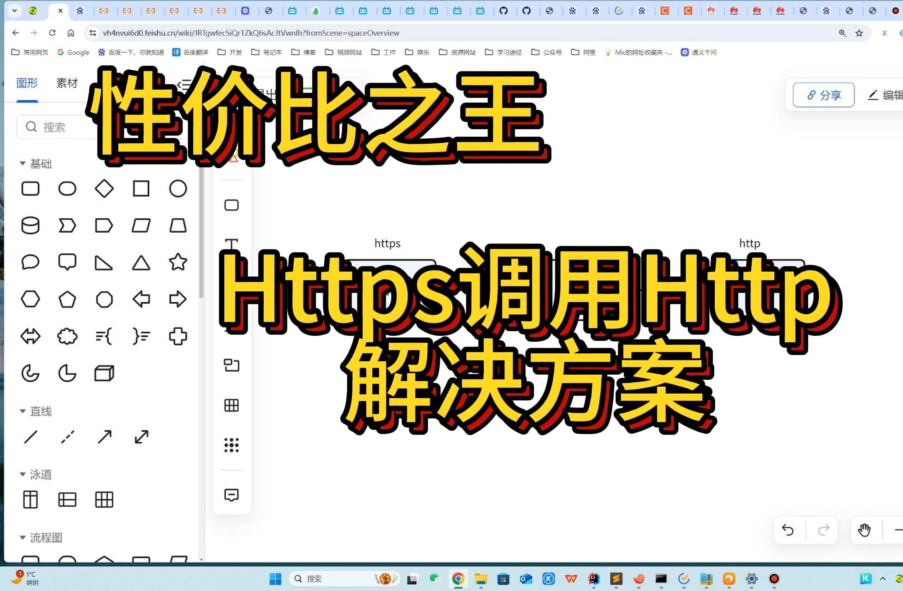903x591 pixels.
Task: Select the cloud shape
Action: click(67, 336)
